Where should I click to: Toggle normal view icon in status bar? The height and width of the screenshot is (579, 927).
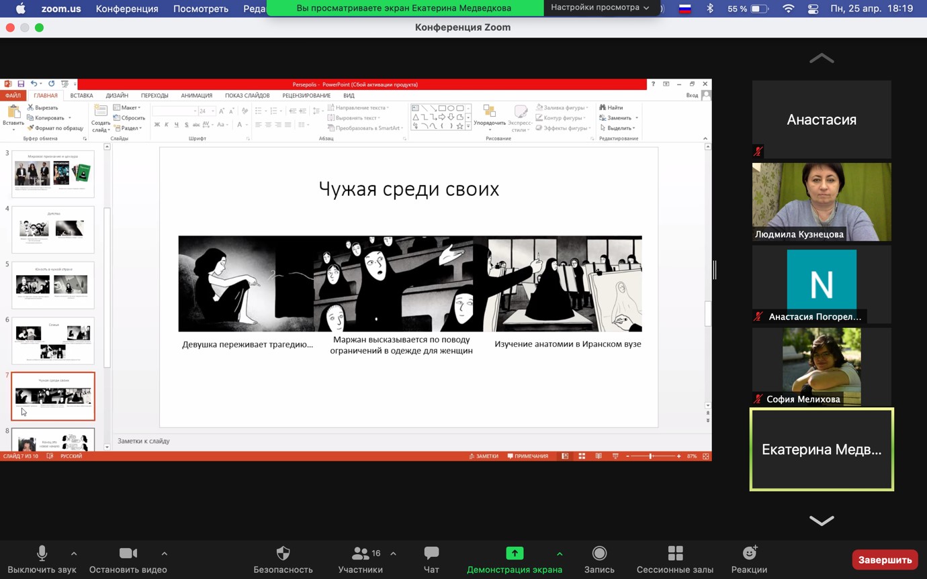point(565,456)
